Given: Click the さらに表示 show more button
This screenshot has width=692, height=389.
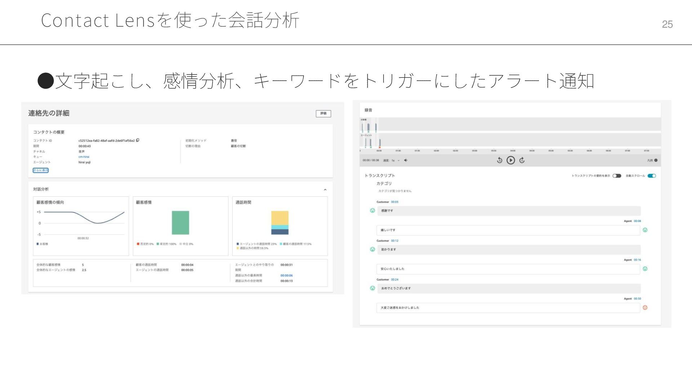Looking at the screenshot, I should click(40, 170).
